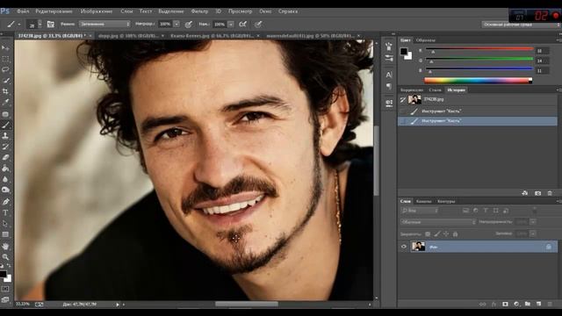Open layer Opacity dropdown arrow
The image size is (562, 316).
533,222
